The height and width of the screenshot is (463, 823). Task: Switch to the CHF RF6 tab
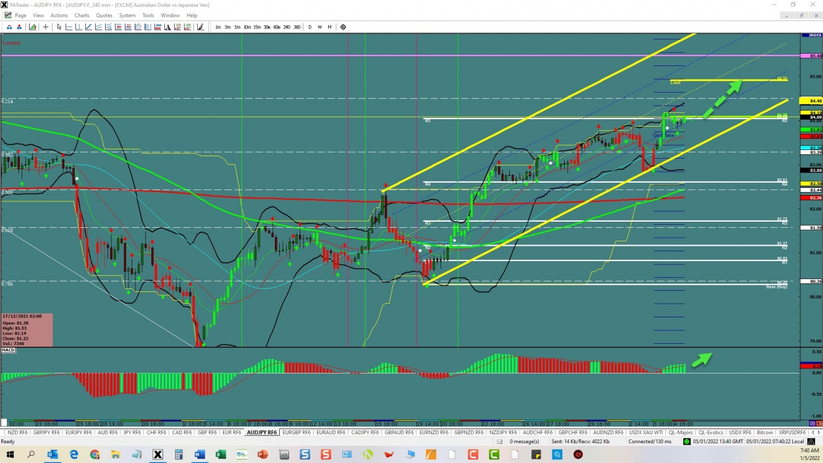[x=157, y=433]
